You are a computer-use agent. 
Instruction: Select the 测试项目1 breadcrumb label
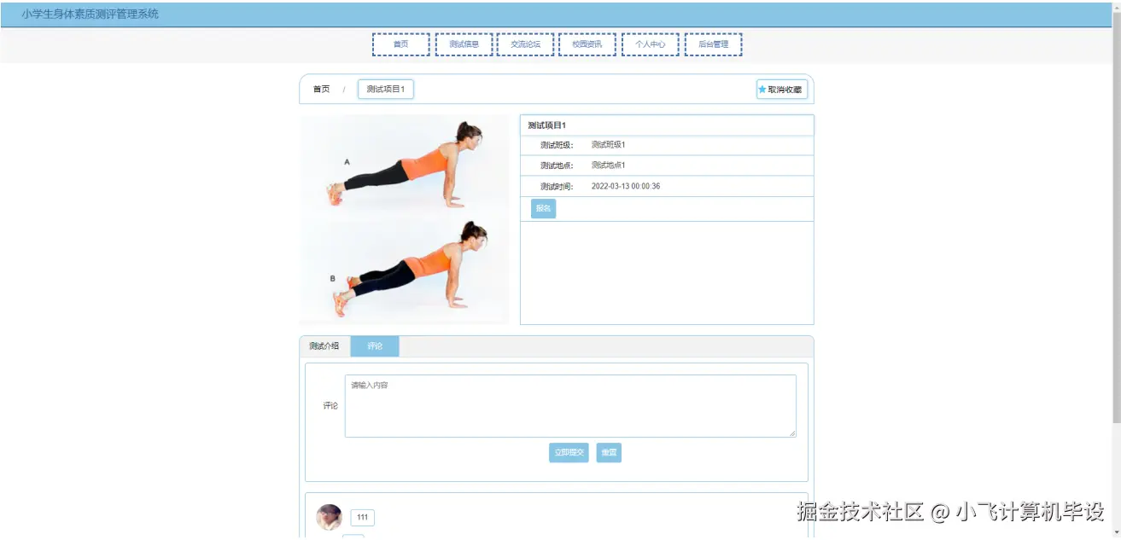(385, 88)
